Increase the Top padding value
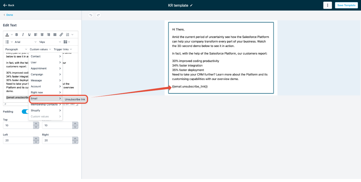Image resolution: width=361 pixels, height=182 pixels. click(36, 124)
